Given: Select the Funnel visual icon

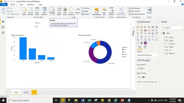Looking at the screenshot, I should 141,33.
